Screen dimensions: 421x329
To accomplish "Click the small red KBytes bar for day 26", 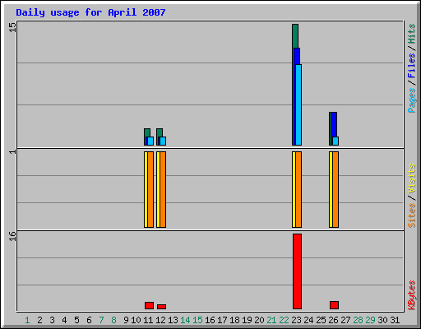I will pyautogui.click(x=334, y=305).
